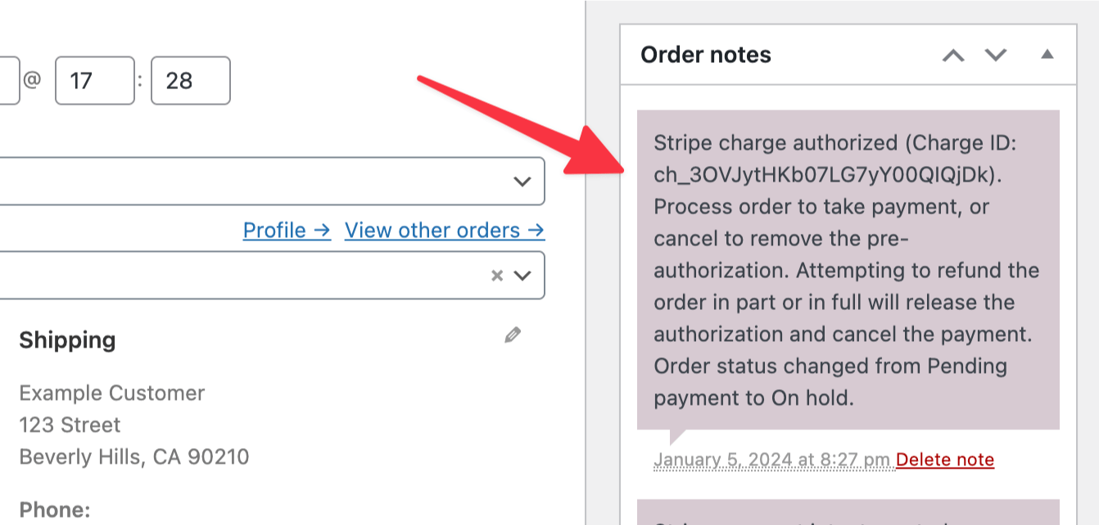Screen dimensions: 1099x525
Task: Open the dropdown above the Profile link
Action: point(524,181)
